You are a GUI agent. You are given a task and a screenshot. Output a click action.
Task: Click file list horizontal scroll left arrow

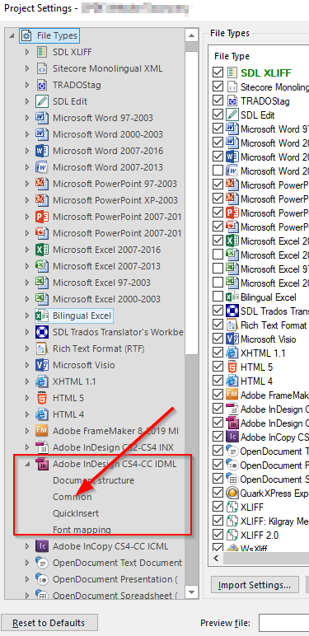[216, 558]
